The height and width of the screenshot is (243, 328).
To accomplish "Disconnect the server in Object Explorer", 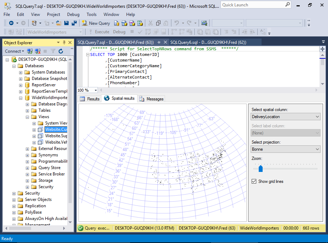I will click(x=37, y=51).
